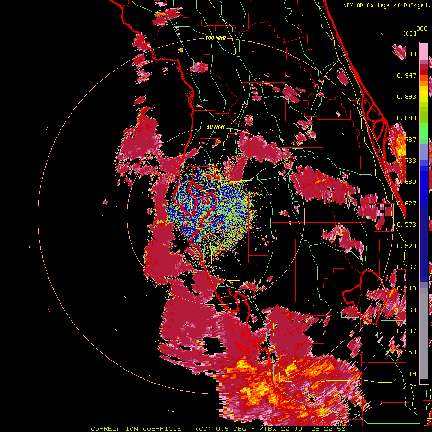
Task: Click the 0.307 legend value
Action: pos(407,331)
